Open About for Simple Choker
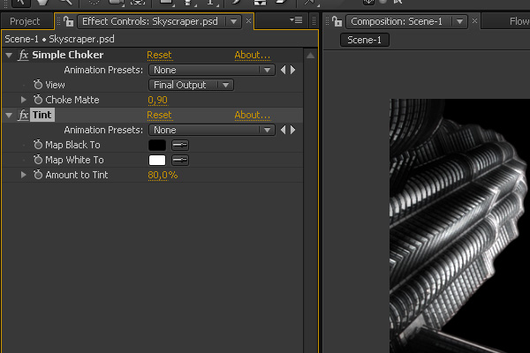Image resolution: width=530 pixels, height=353 pixels. pyautogui.click(x=252, y=55)
